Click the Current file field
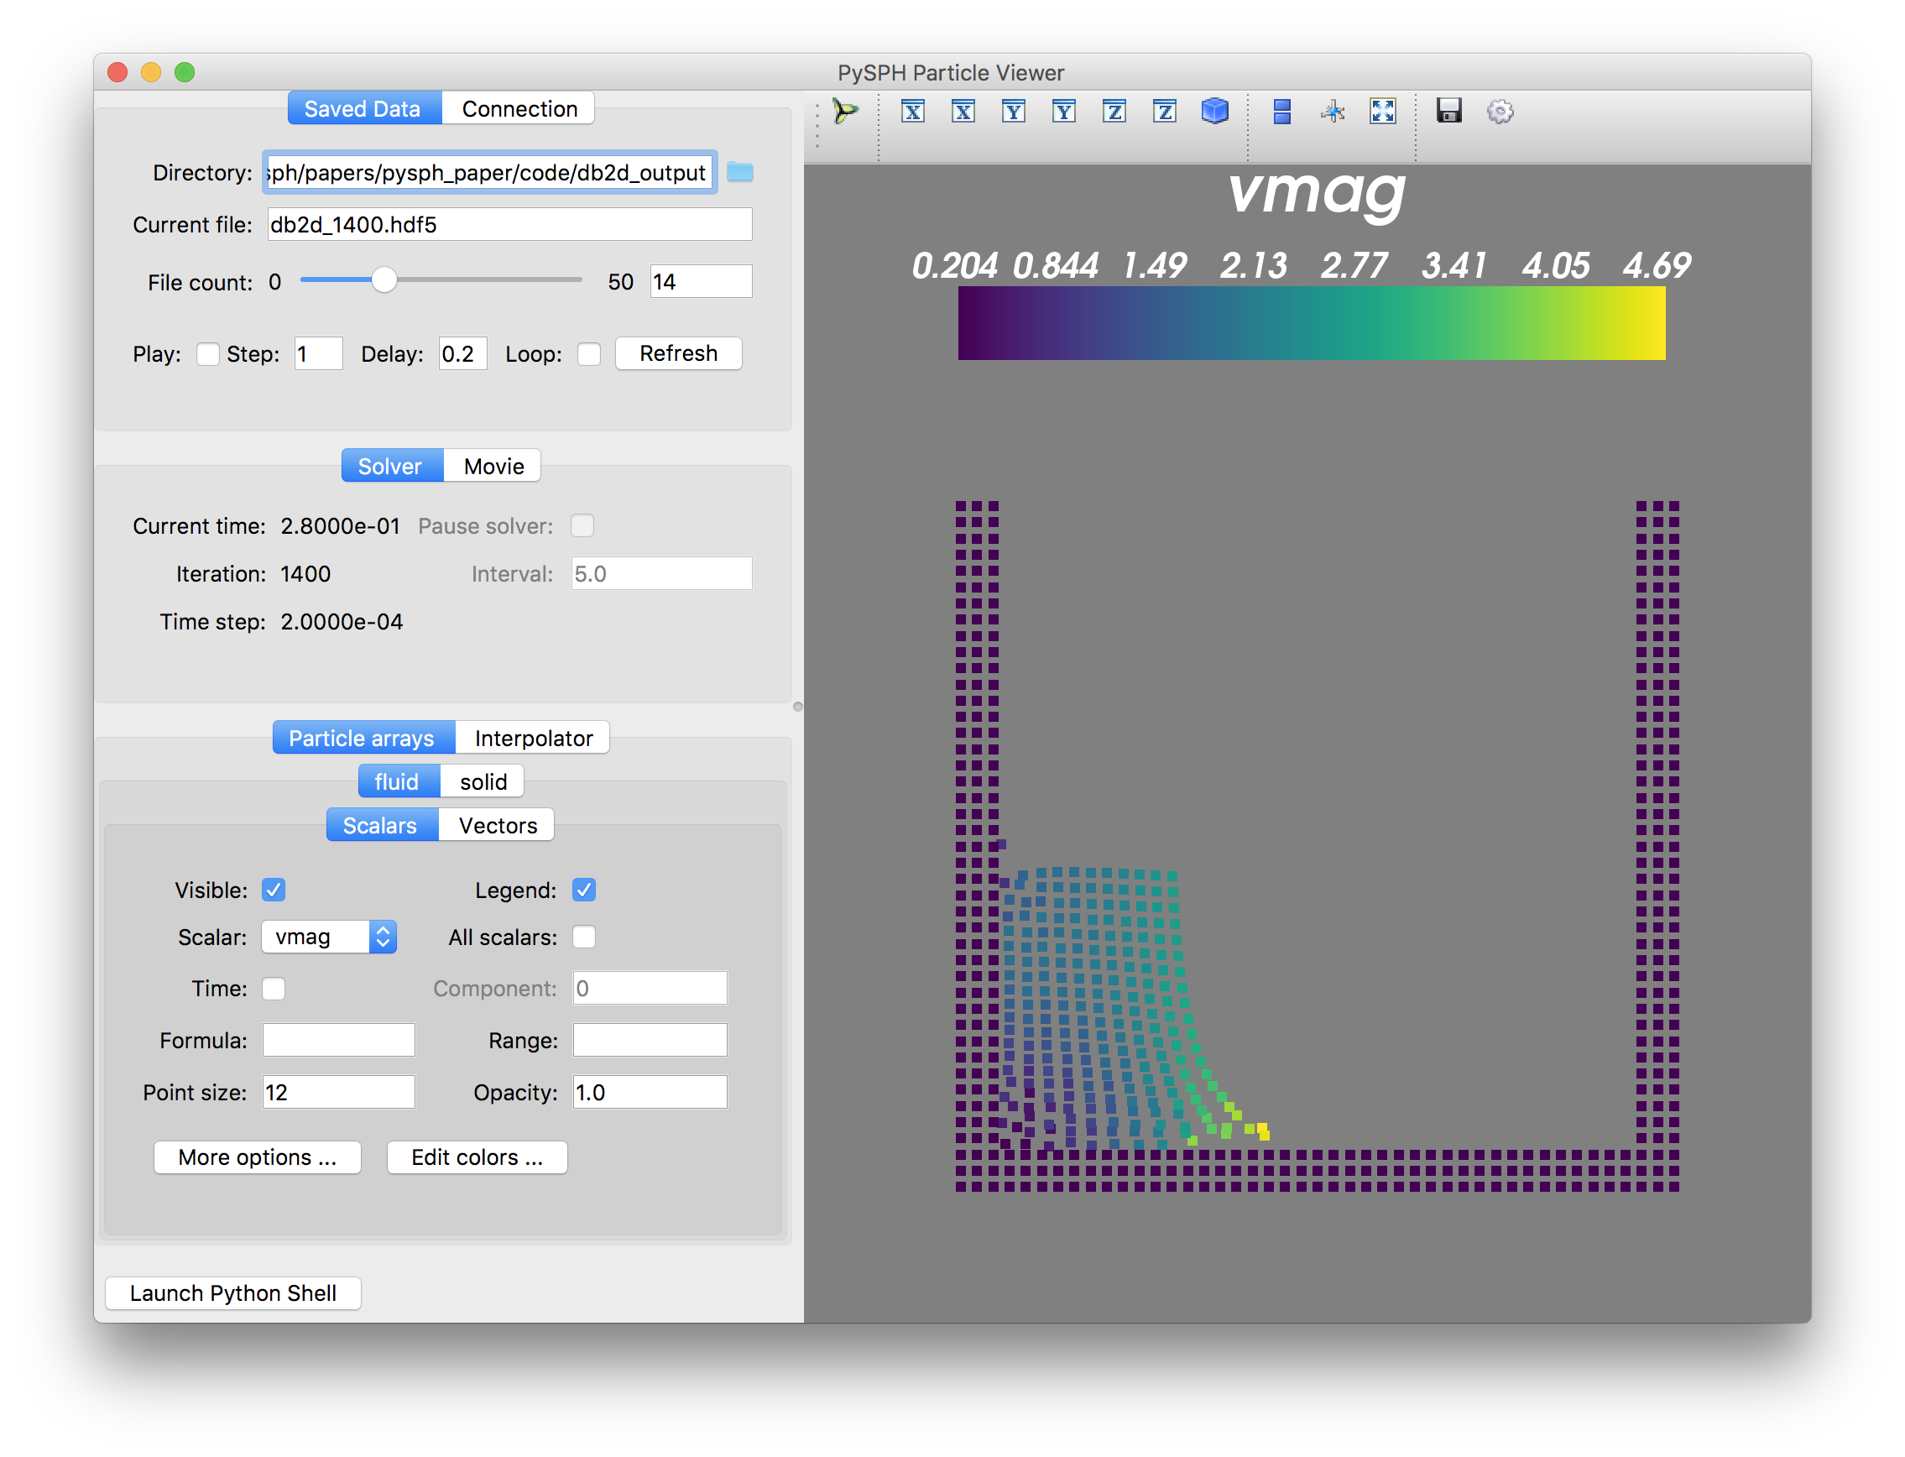 (x=510, y=224)
